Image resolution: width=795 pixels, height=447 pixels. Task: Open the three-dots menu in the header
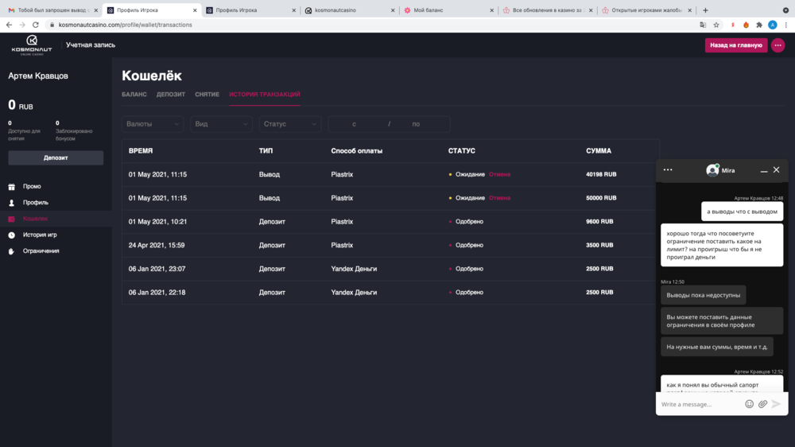[778, 45]
